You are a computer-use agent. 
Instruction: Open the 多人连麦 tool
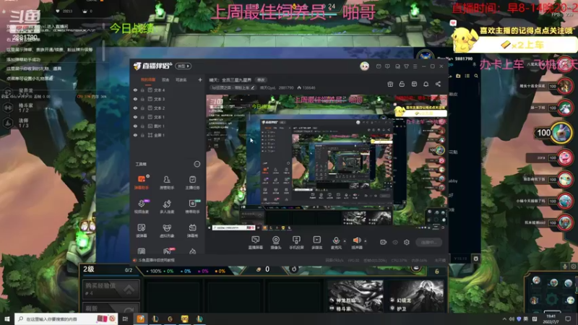[x=167, y=207]
